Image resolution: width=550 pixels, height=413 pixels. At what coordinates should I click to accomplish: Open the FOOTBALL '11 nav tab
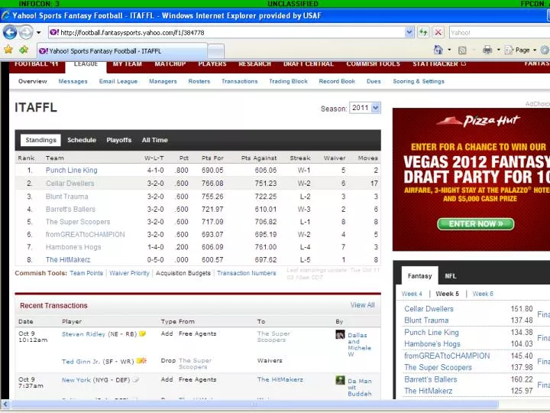pyautogui.click(x=36, y=64)
